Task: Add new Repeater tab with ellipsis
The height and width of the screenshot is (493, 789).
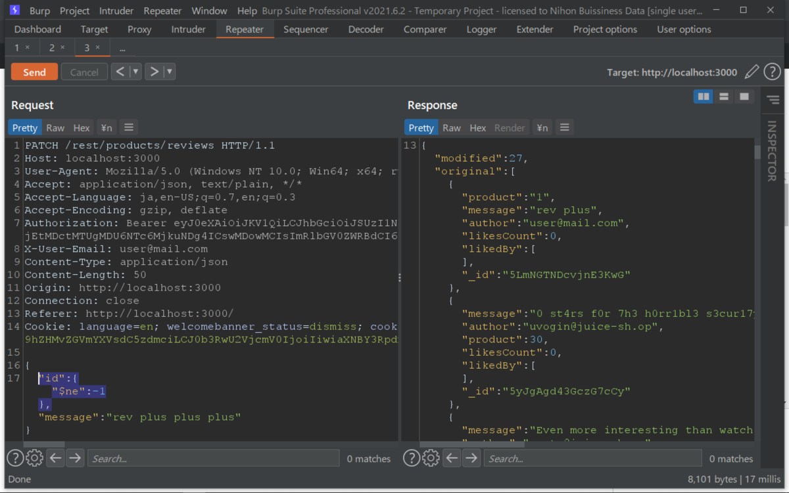Action: [122, 48]
